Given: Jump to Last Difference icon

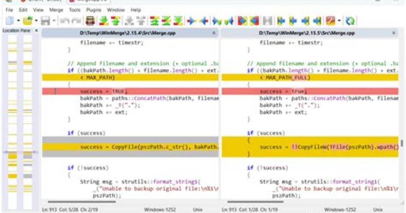Looking at the screenshot, I should 179,21.
